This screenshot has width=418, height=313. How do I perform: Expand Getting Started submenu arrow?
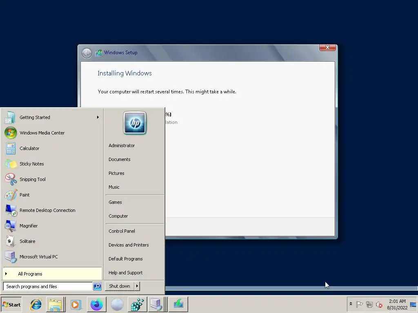(98, 117)
